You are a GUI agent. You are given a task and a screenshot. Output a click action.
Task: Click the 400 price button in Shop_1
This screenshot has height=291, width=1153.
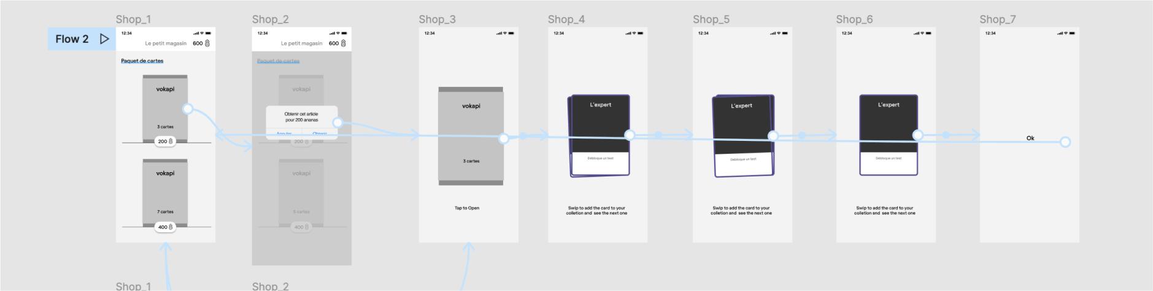[x=165, y=227]
